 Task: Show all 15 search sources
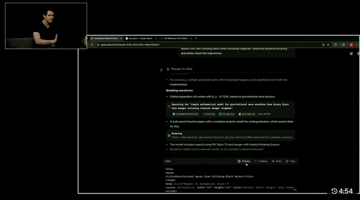pos(264,114)
